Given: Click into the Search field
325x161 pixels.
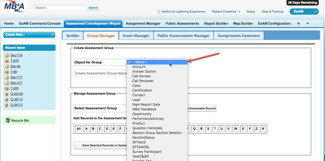Looking at the screenshot, I should point(60,8).
